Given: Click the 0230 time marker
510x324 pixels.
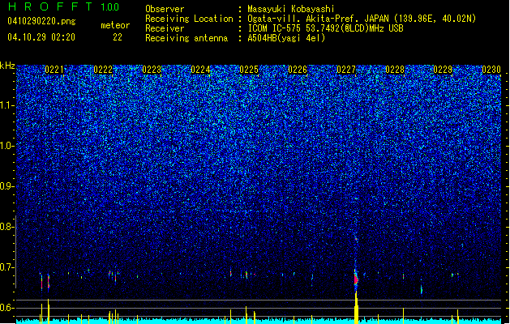Looking at the screenshot, I should (x=491, y=70).
